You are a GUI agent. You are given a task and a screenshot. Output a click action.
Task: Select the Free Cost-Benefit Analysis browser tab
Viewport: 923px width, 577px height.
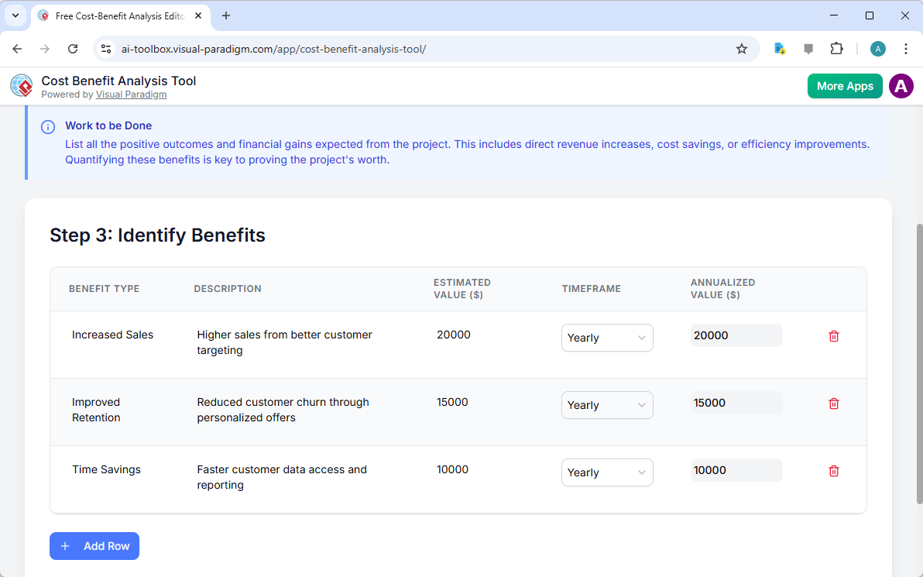click(116, 15)
